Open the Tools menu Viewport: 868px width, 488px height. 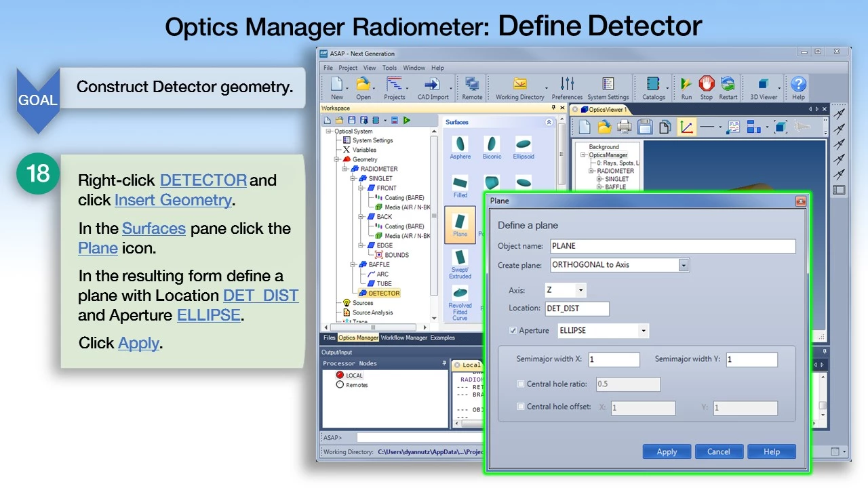tap(389, 68)
